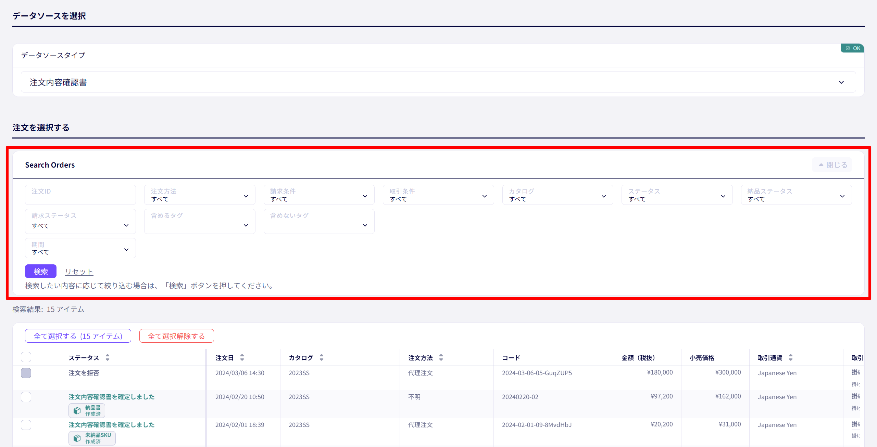
Task: Toggle the select-all checkbox in table header
Action: pos(26,357)
